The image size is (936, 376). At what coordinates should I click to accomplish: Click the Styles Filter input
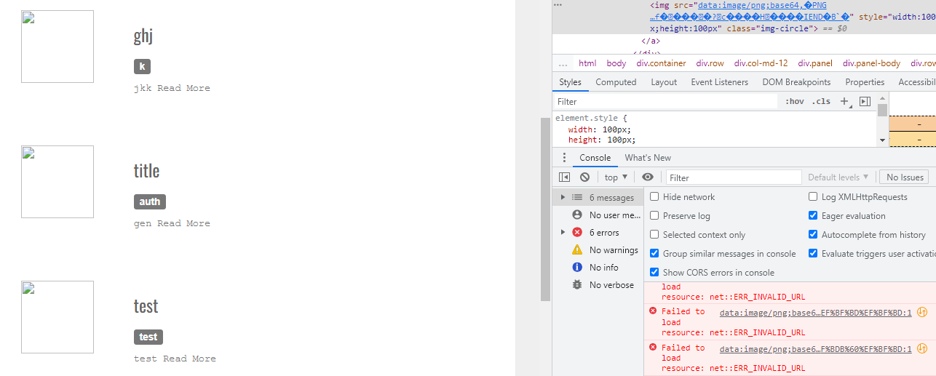point(665,102)
